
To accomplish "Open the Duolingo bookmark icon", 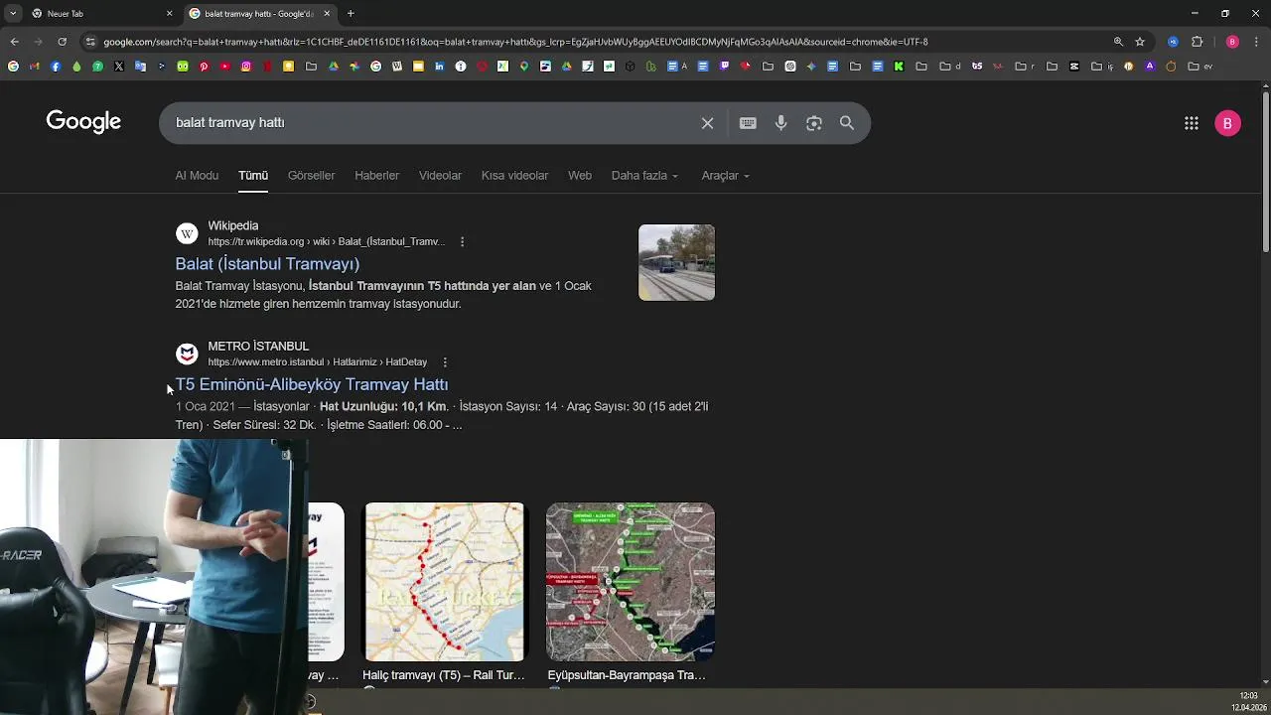I will (183, 67).
